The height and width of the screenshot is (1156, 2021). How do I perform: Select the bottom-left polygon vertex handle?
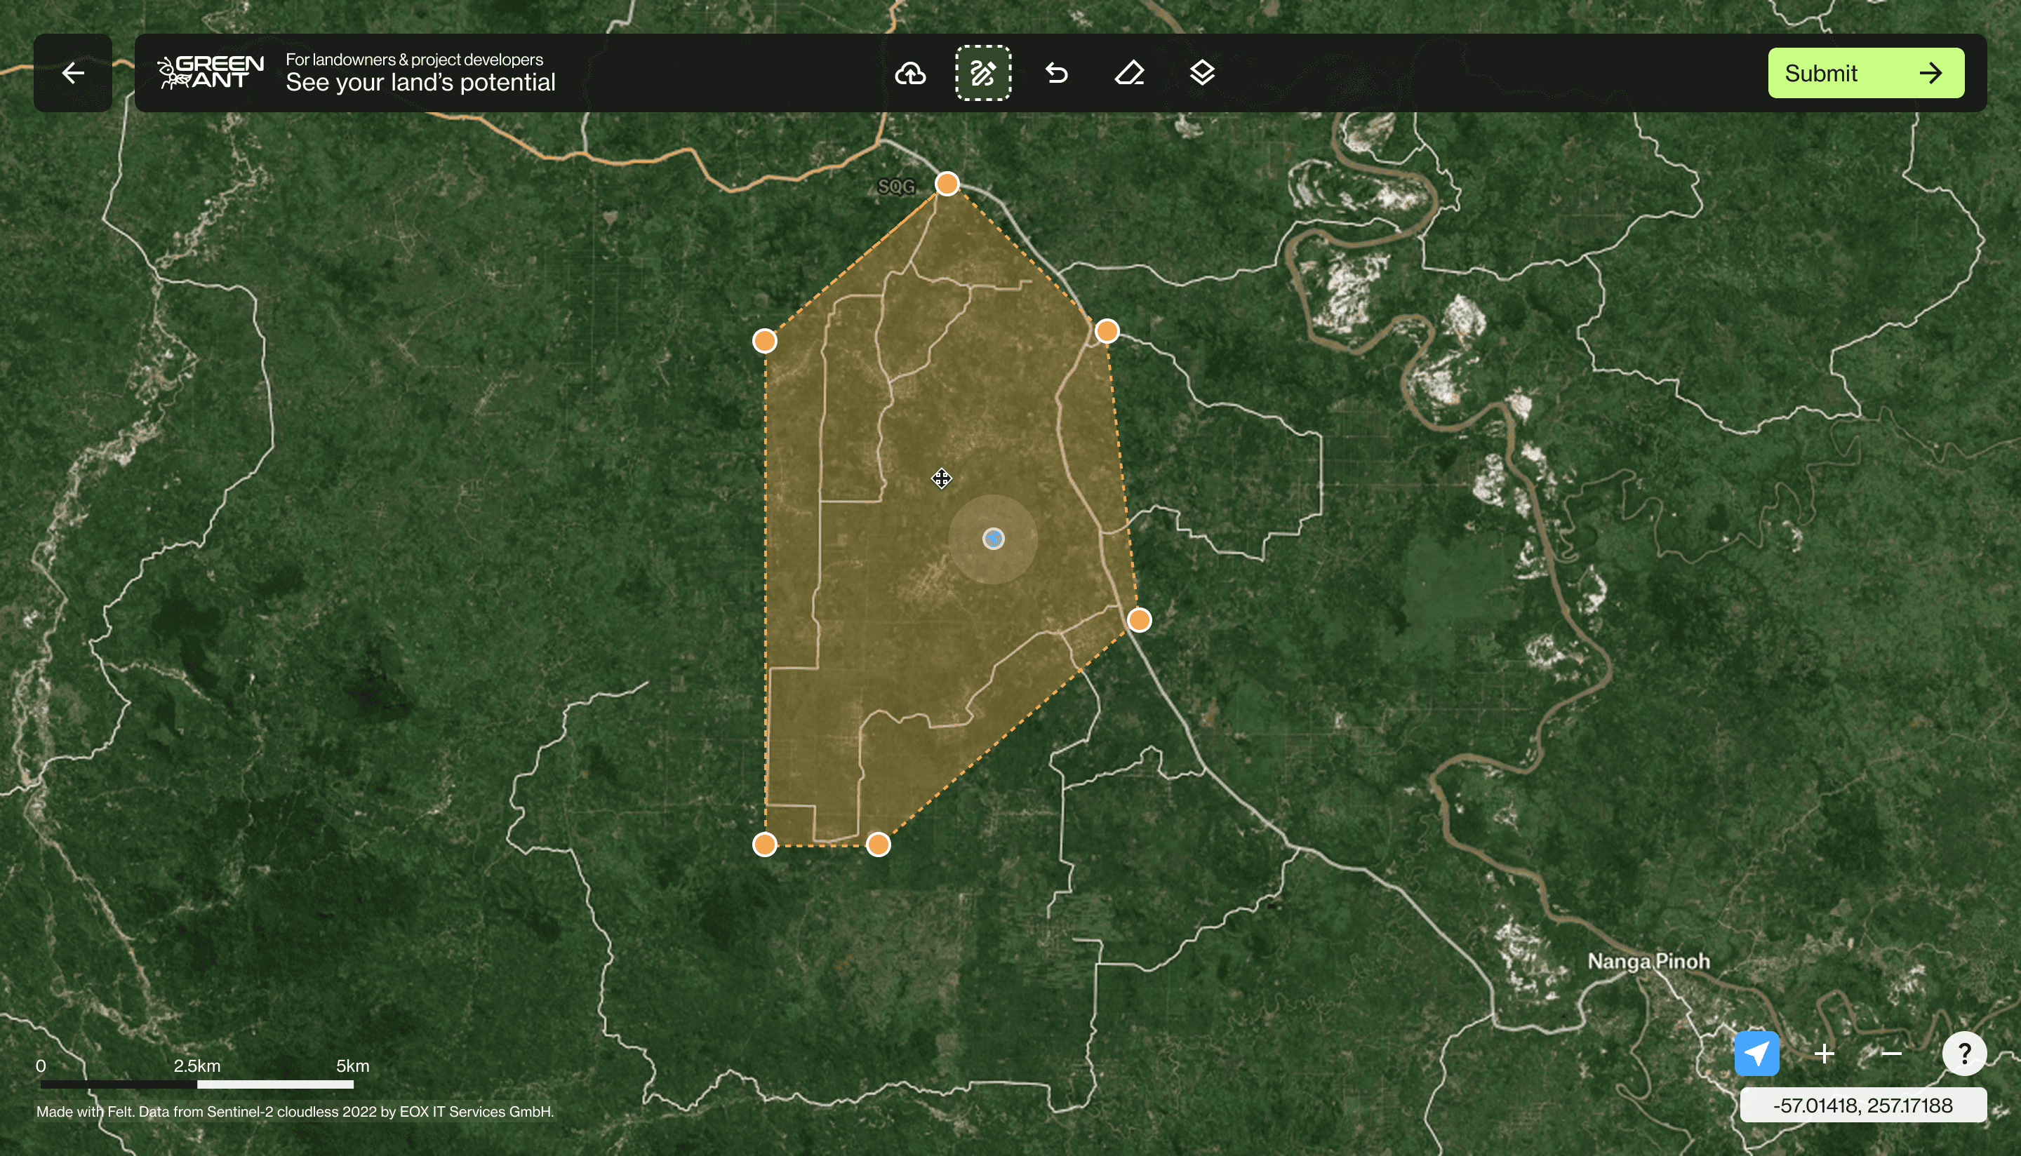[x=764, y=844]
